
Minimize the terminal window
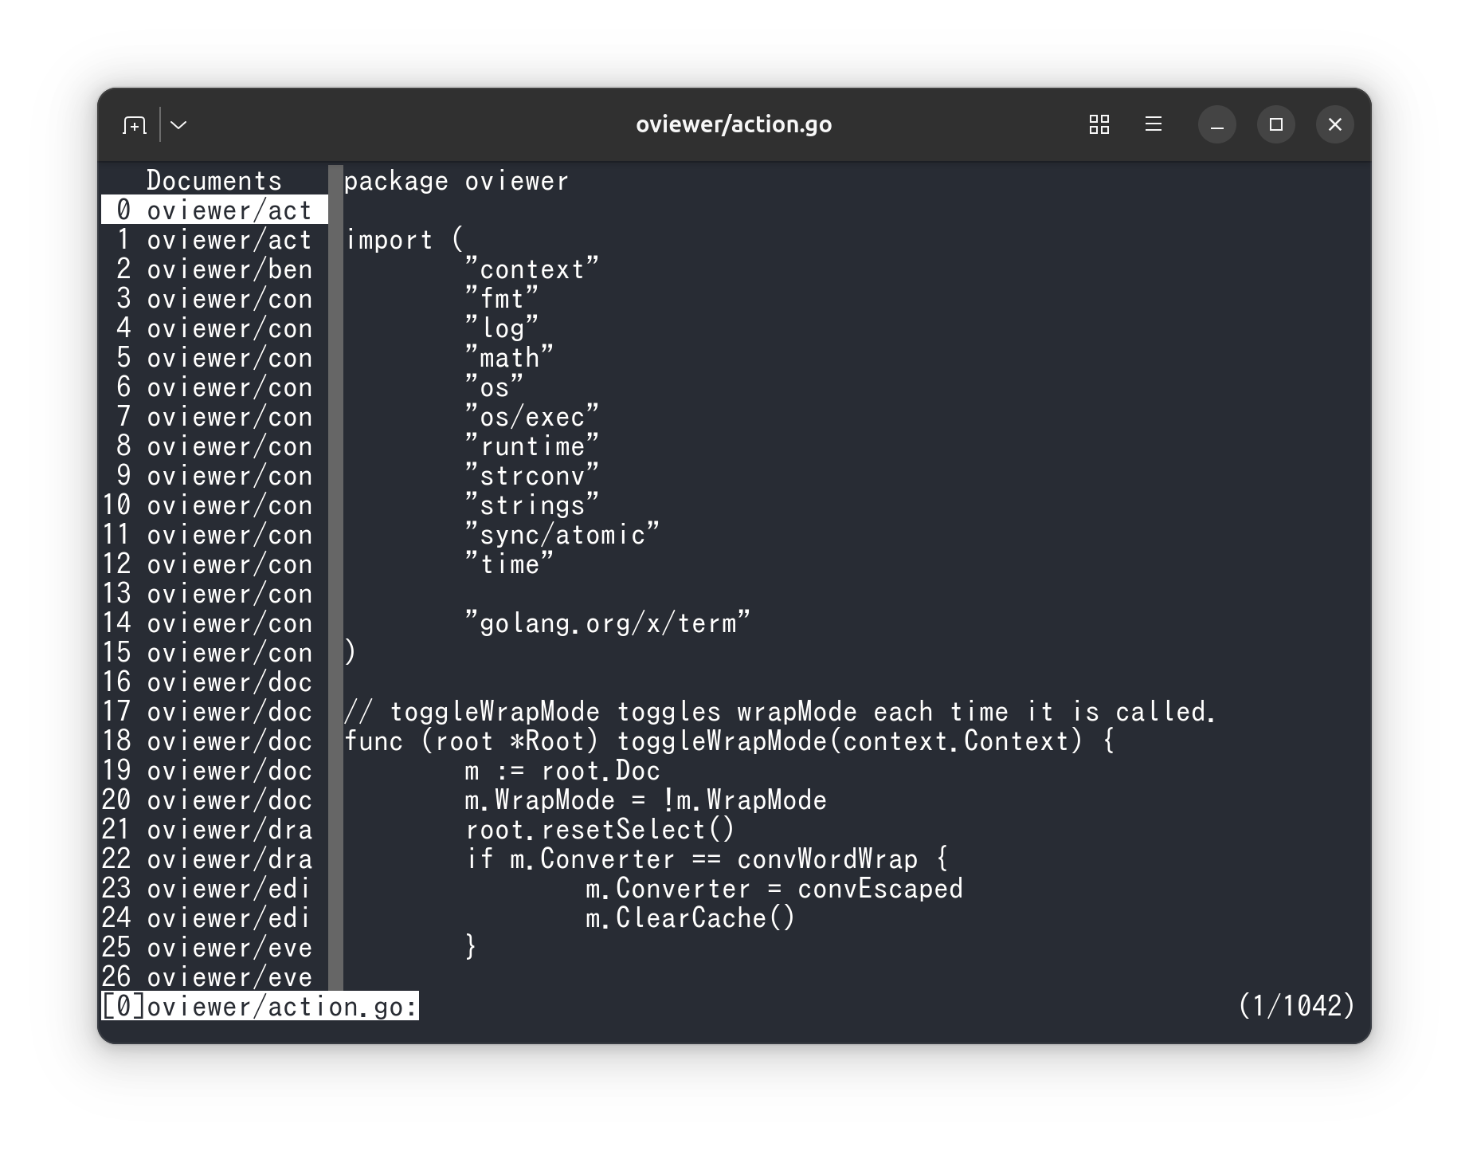pos(1216,125)
